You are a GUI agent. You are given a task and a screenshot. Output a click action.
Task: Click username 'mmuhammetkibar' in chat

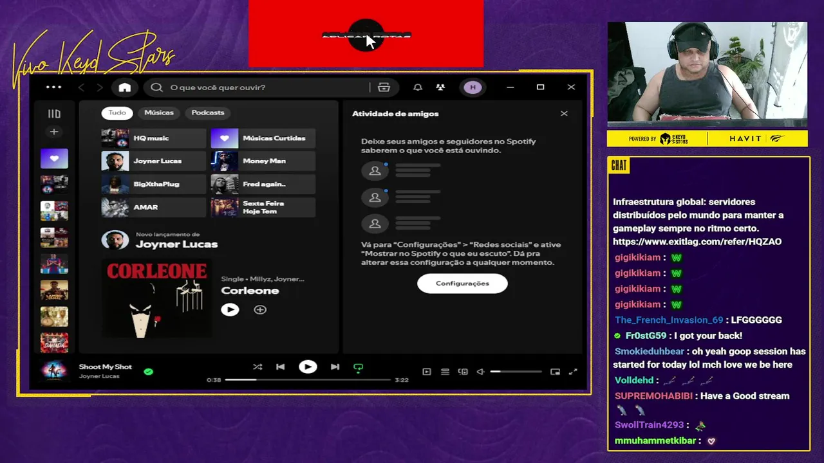[x=655, y=441]
